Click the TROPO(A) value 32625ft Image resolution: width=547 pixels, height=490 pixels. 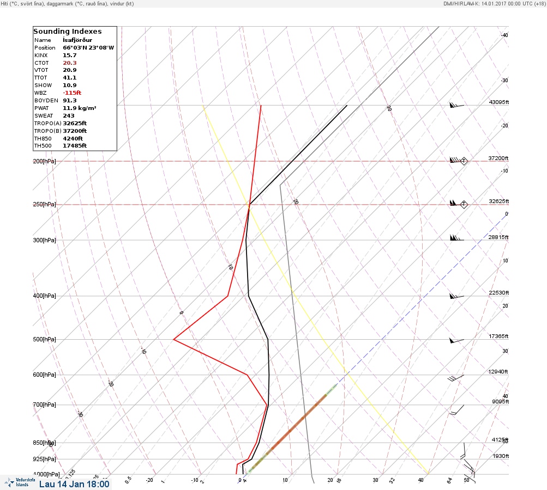coord(75,123)
